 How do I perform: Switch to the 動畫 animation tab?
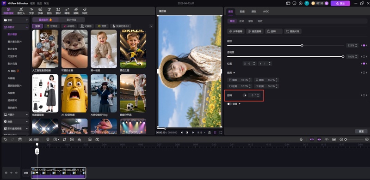click(x=242, y=12)
